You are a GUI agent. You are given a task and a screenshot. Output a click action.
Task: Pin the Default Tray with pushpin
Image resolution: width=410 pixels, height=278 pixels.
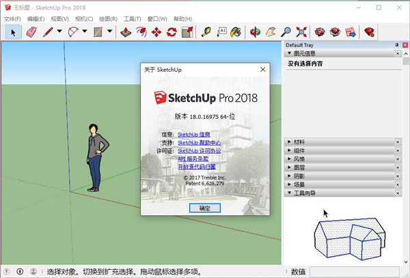coord(397,45)
